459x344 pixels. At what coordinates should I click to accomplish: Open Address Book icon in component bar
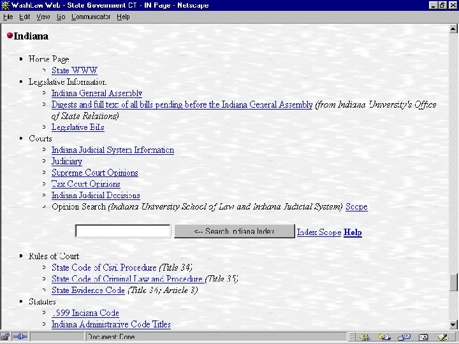(x=423, y=337)
